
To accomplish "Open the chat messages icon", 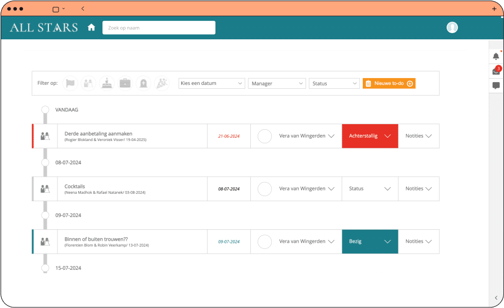I will tap(496, 86).
